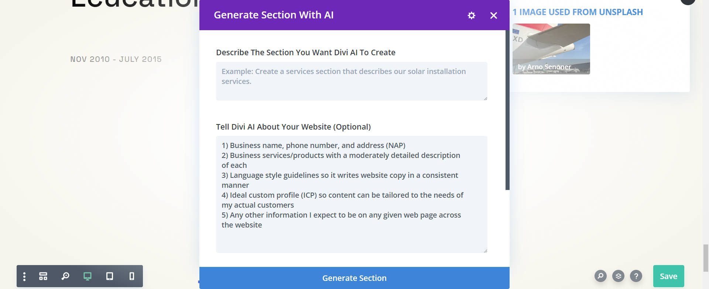The height and width of the screenshot is (289, 709).
Task: Close the Generate Section With AI dialog
Action: coord(494,15)
